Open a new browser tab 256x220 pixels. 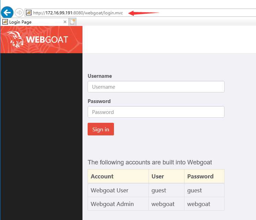coord(72,22)
